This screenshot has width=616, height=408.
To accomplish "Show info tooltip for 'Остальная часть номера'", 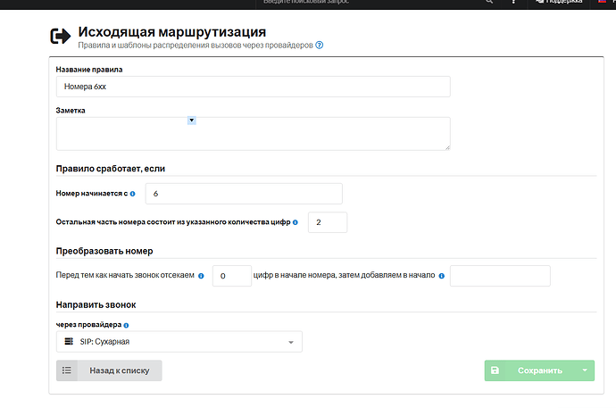I will [296, 222].
